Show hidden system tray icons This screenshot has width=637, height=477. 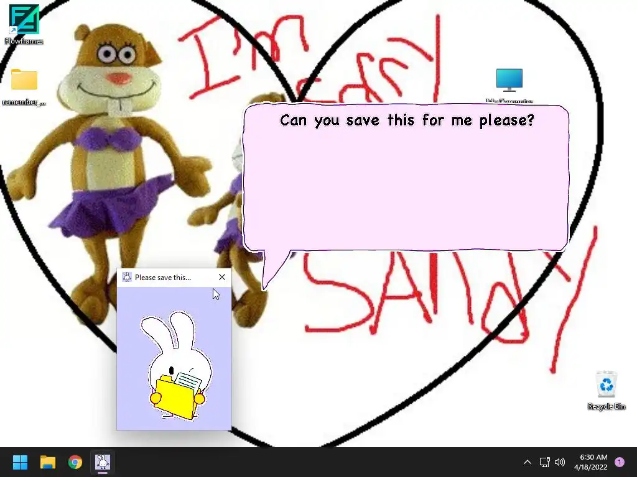pos(528,462)
